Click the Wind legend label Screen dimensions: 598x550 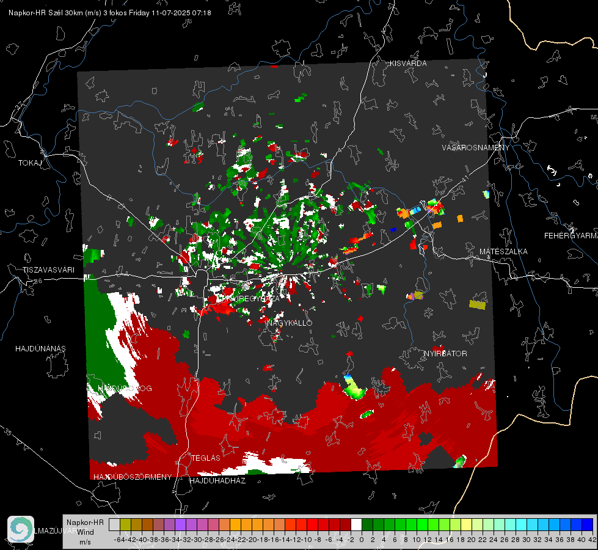pyautogui.click(x=86, y=532)
